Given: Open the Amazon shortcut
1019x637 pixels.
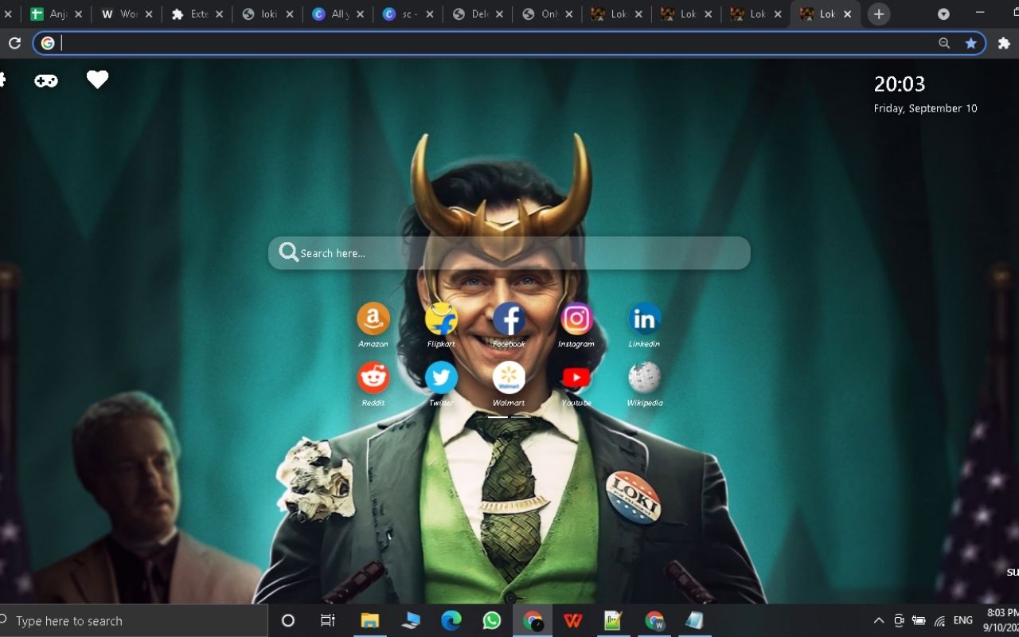Looking at the screenshot, I should tap(373, 318).
